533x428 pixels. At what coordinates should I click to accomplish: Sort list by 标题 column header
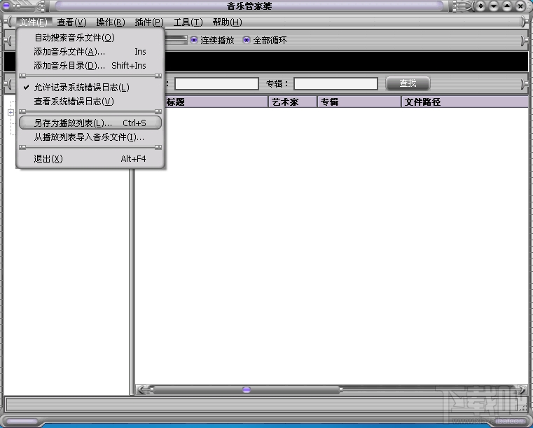tap(216, 102)
